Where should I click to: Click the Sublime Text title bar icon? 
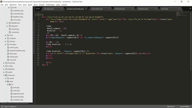coord(1,1)
